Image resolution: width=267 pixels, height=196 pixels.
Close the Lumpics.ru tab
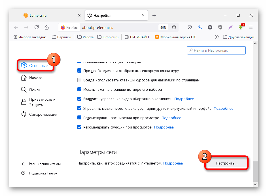click(x=79, y=15)
